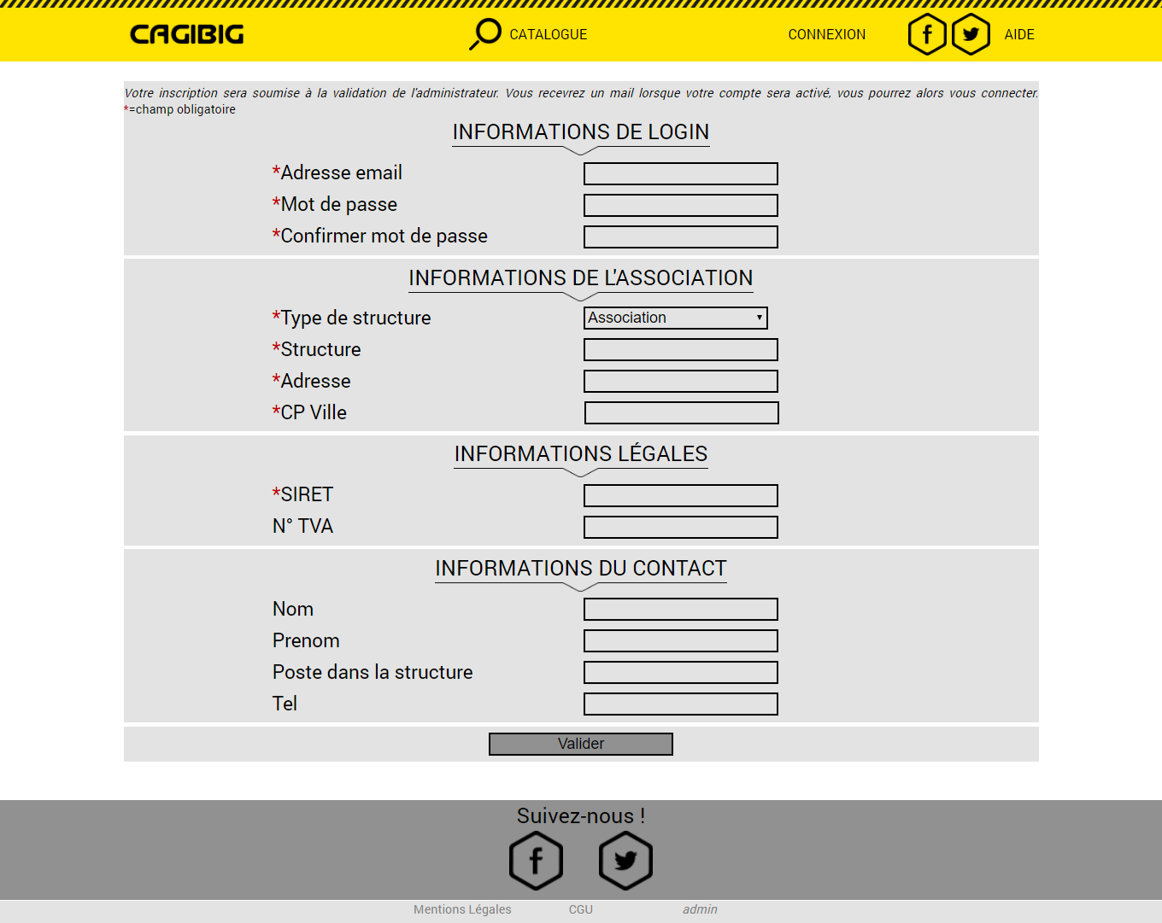
Task: Focus the Structure name input field
Action: pyautogui.click(x=681, y=349)
